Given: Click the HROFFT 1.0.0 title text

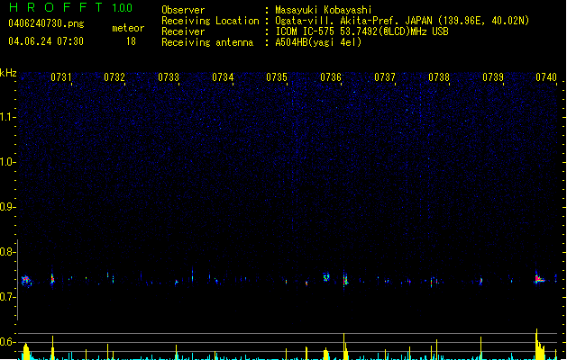Looking at the screenshot, I should [x=70, y=7].
